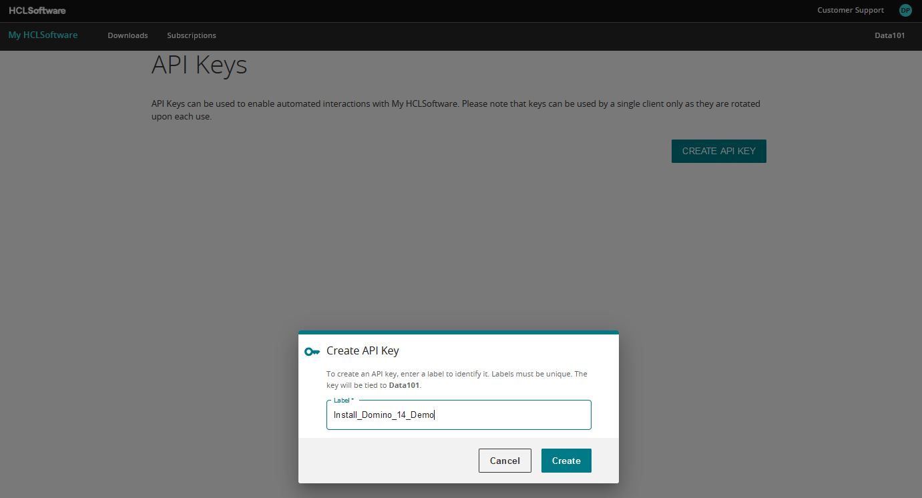Cancel the Create API Key dialog
This screenshot has height=498, width=922.
point(505,461)
